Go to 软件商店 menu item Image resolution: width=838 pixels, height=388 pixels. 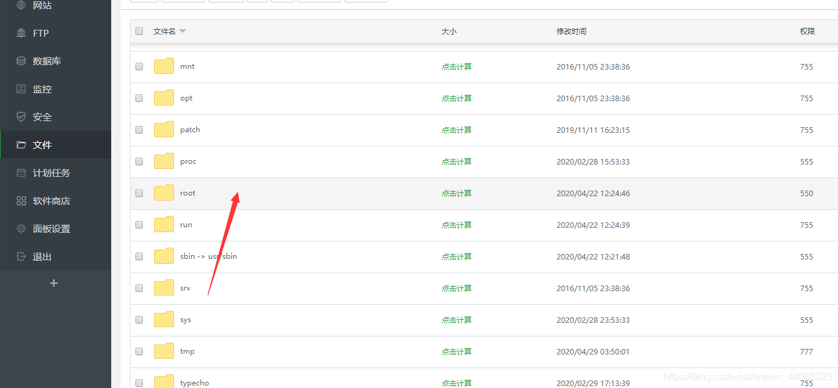(52, 201)
